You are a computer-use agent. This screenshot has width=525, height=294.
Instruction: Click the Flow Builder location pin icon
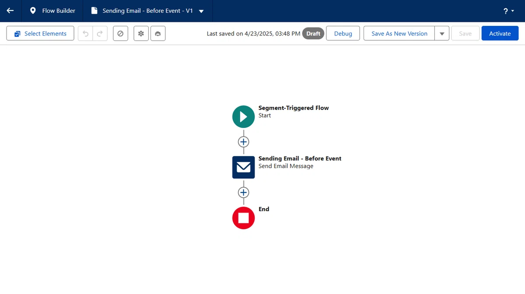[33, 11]
